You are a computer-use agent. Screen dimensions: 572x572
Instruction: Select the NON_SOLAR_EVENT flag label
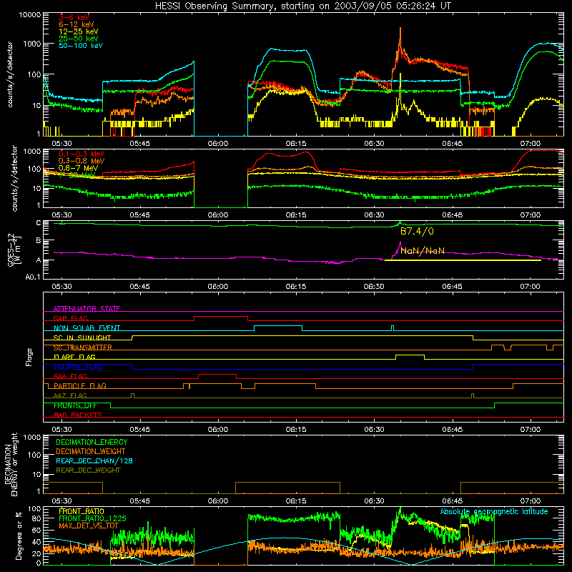click(87, 328)
